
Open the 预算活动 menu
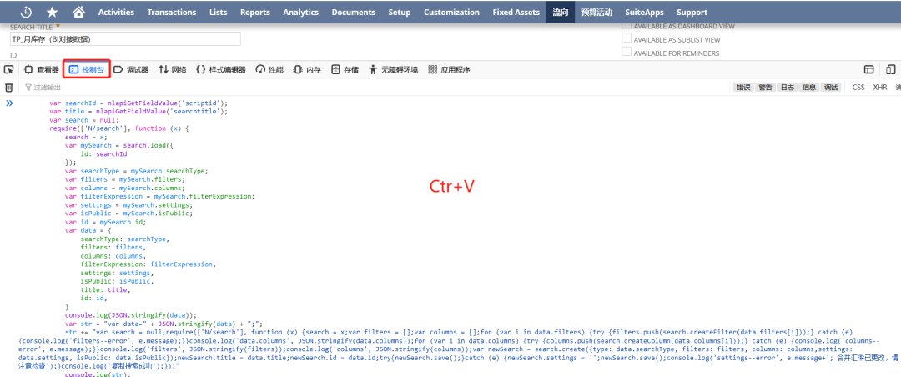[x=596, y=12]
